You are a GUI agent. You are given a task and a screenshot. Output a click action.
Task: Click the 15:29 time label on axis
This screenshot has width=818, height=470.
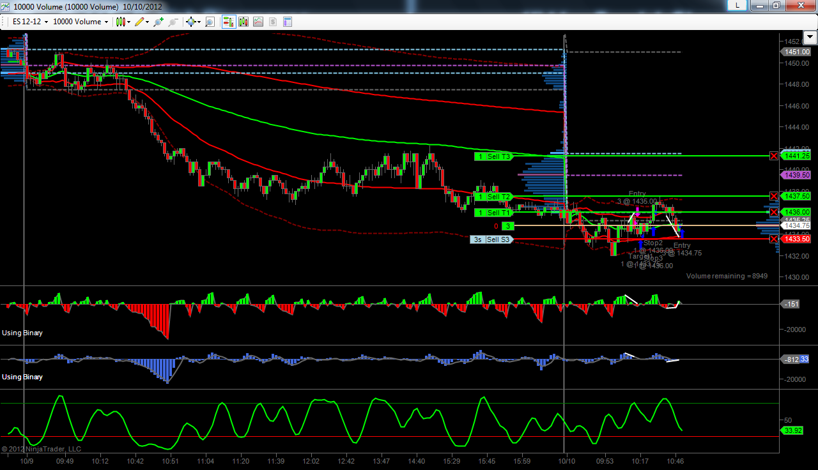pyautogui.click(x=451, y=461)
